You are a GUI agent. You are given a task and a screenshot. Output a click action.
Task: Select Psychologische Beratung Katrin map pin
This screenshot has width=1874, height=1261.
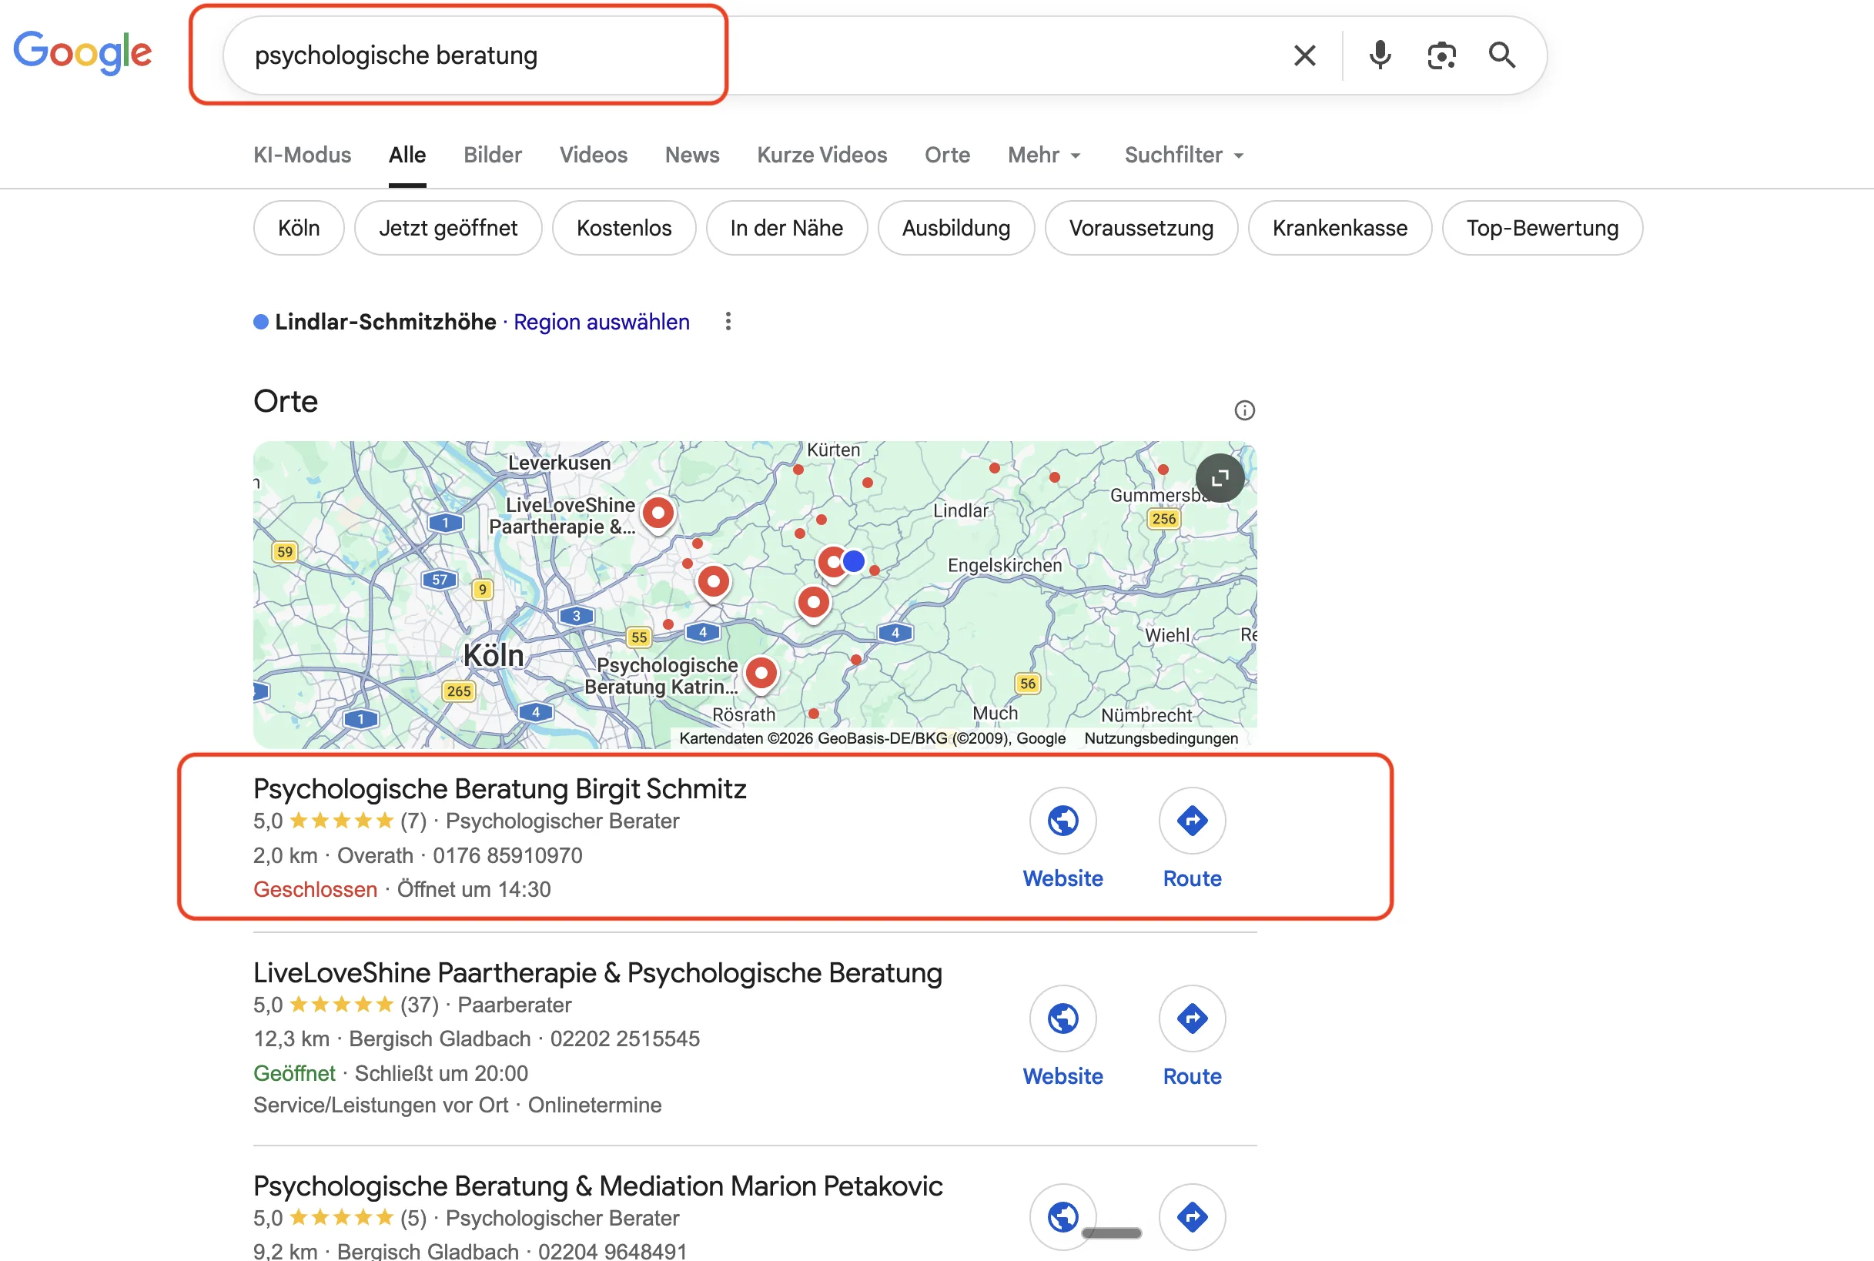760,673
